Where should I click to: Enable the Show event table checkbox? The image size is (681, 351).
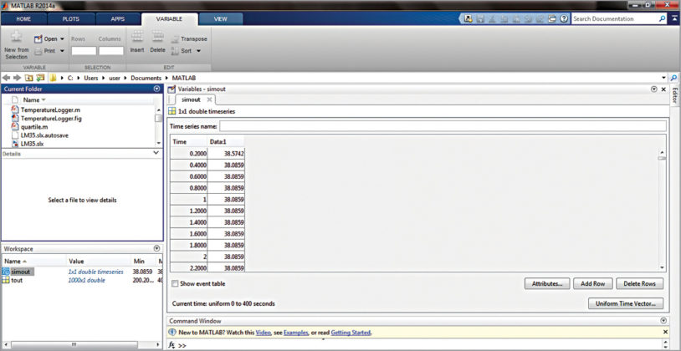[175, 284]
